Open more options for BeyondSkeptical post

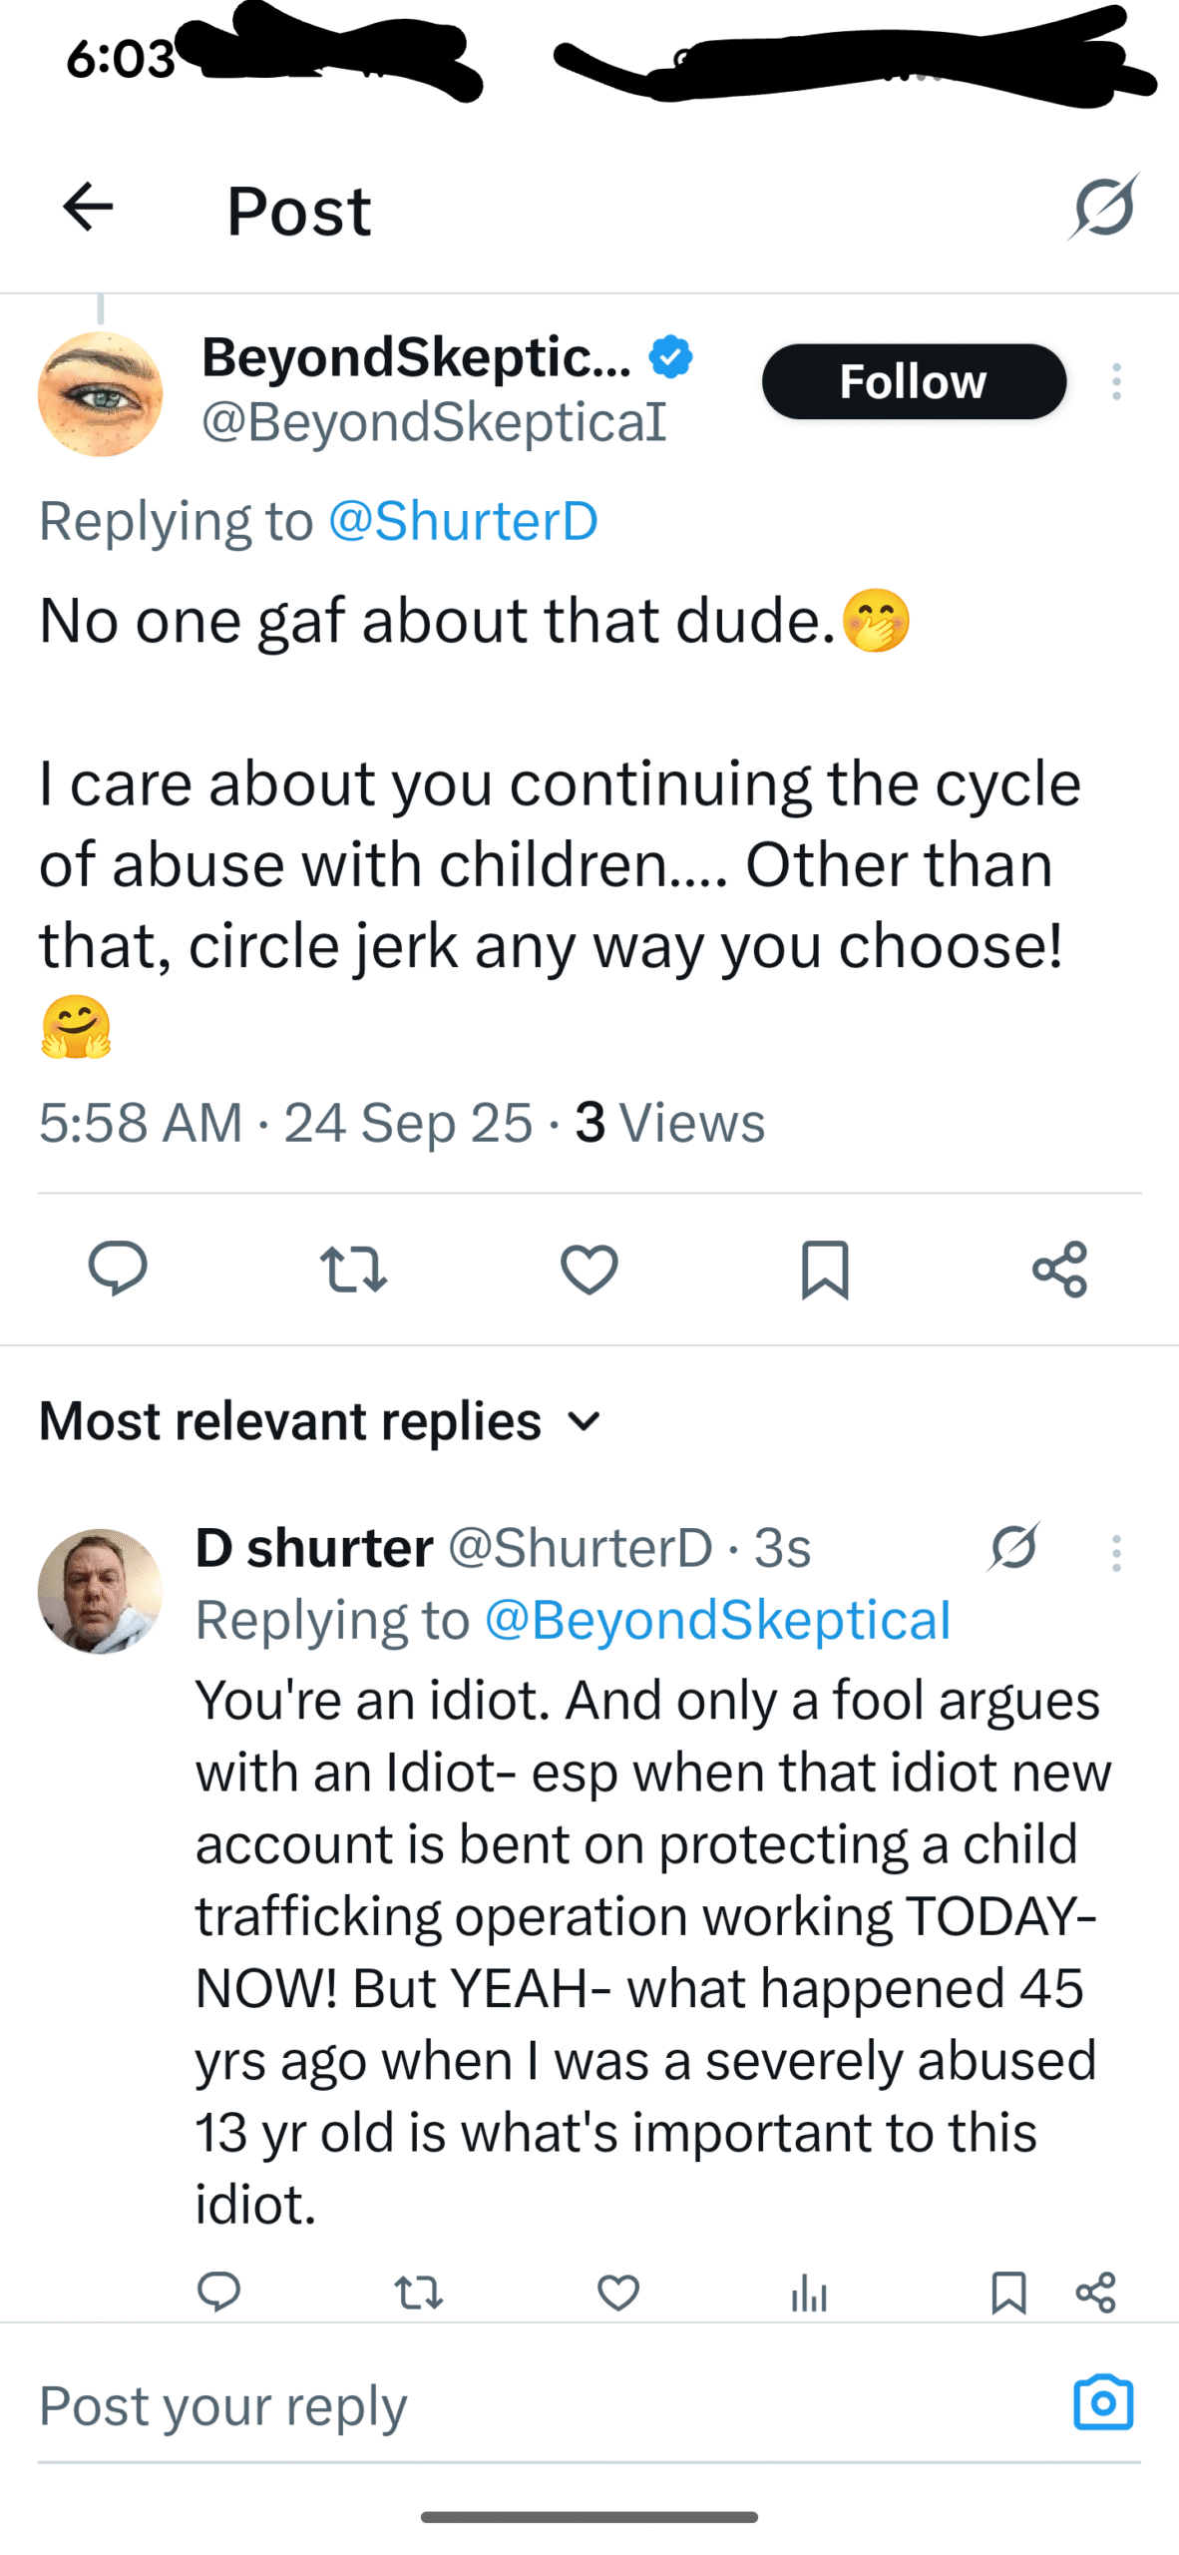tap(1116, 382)
